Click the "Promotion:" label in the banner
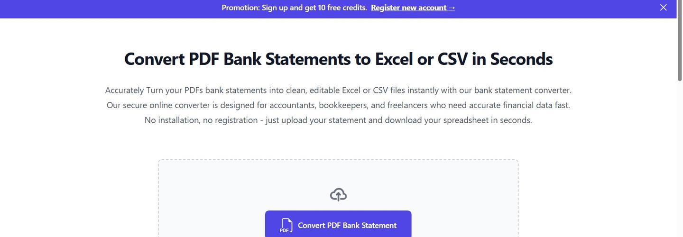Viewport: 683px width, 237px height. (x=240, y=8)
